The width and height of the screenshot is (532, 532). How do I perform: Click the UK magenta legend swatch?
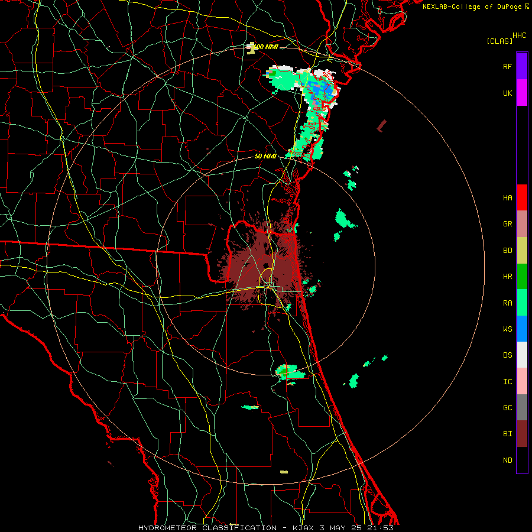point(522,93)
